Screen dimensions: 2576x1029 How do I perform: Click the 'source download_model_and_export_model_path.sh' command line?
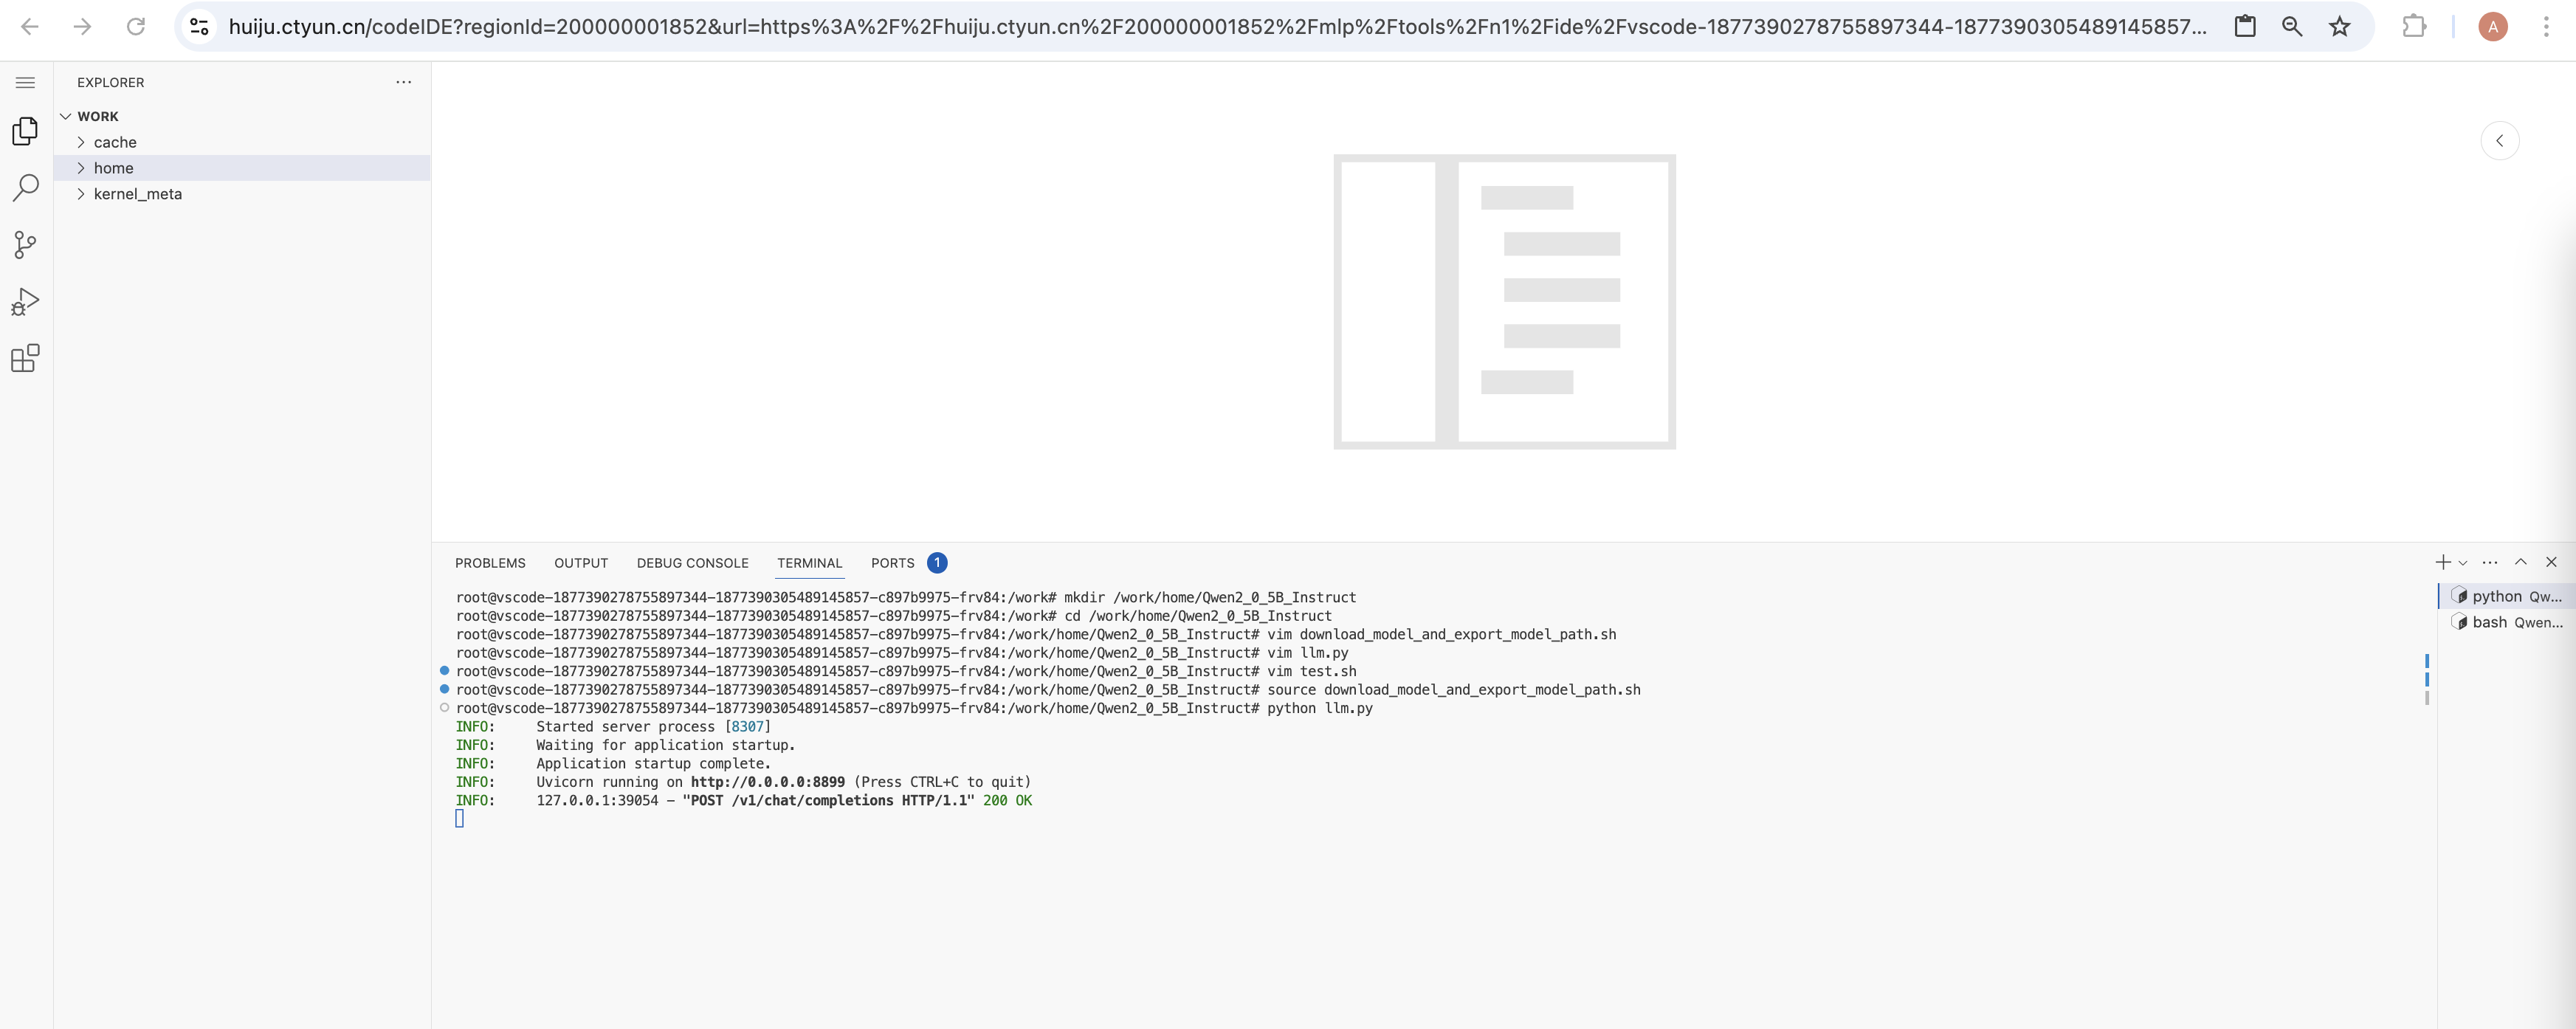coord(1048,690)
